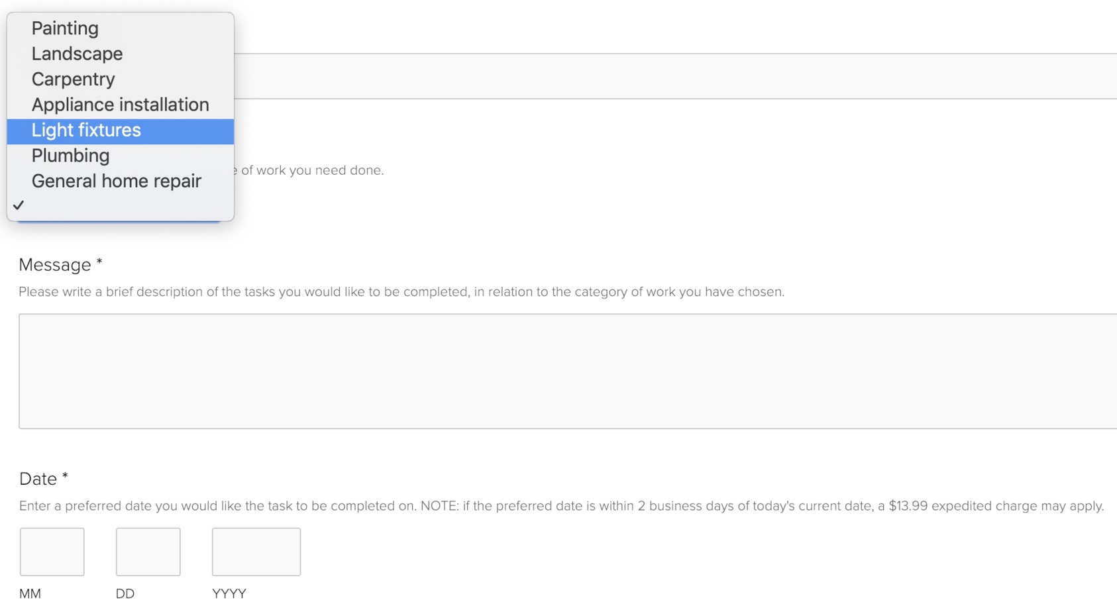Viewport: 1117px width, 604px height.
Task: Click inside the Message text area
Action: click(568, 372)
